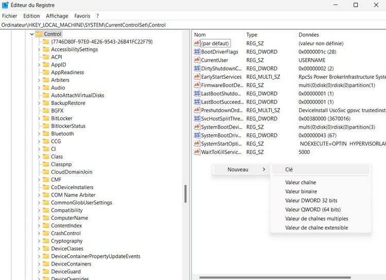Click the string icon beside CurrentUser value
Screen dimensions: 386x280
pos(197,60)
